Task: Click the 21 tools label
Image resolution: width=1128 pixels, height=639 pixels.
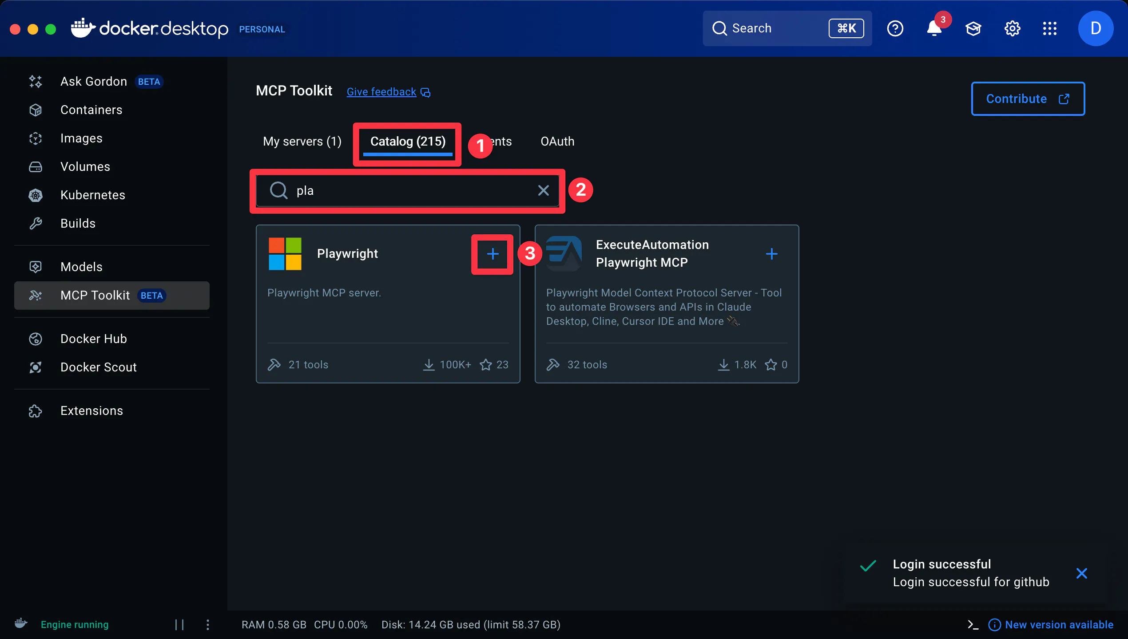Action: pos(308,365)
